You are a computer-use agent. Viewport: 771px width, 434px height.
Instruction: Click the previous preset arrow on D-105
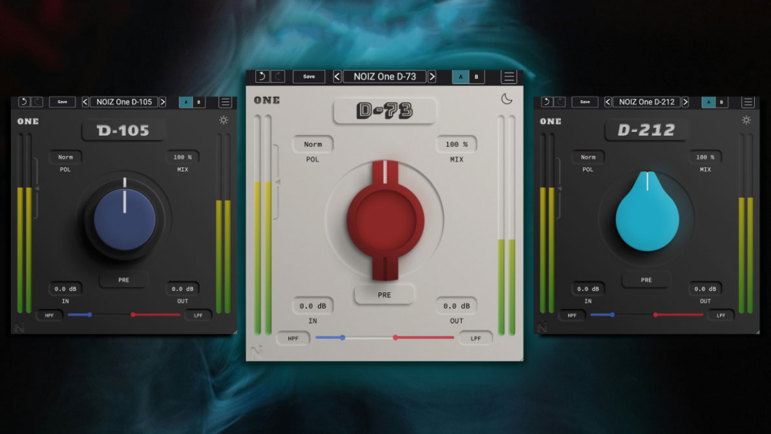tap(85, 102)
